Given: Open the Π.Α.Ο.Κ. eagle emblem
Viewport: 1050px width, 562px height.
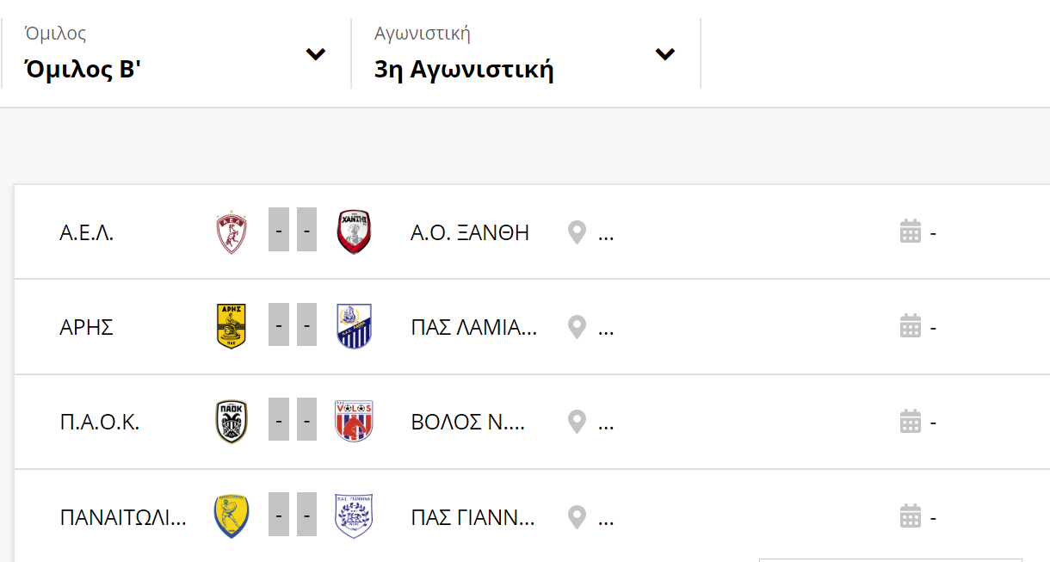Looking at the screenshot, I should (x=232, y=422).
